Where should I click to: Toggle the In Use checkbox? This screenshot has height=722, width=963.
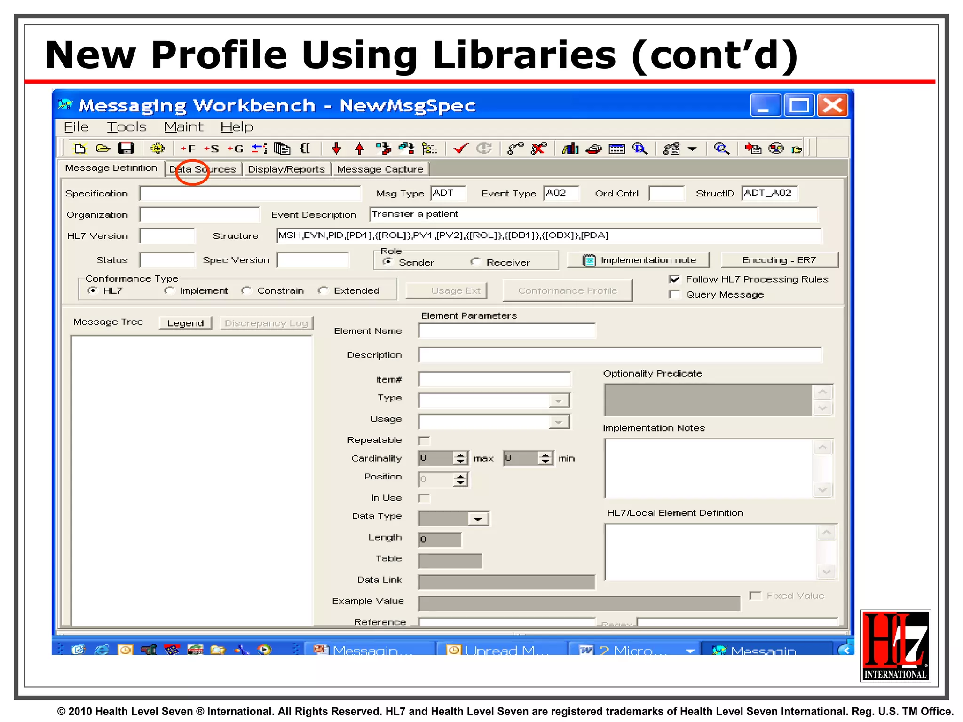(x=424, y=498)
